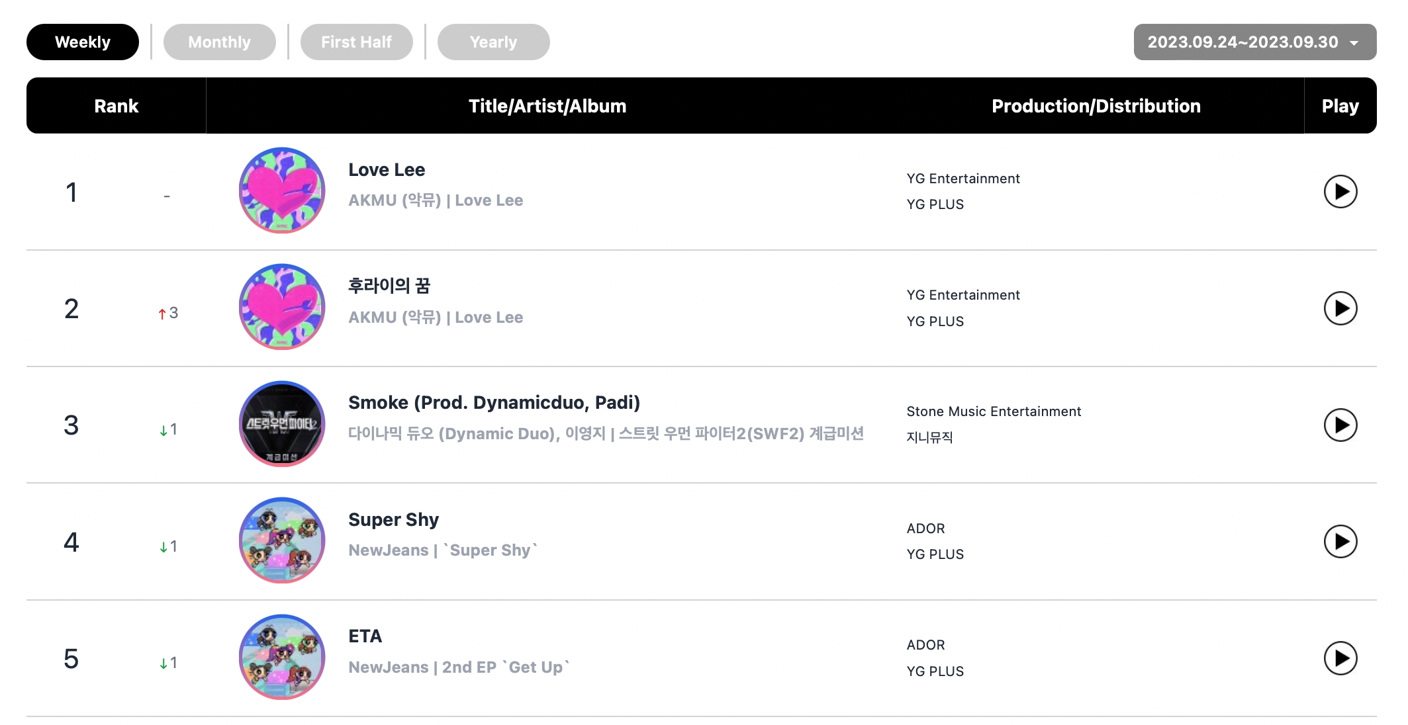Play Smoke (Prod. Dynamicduo, Padi)

1340,425
